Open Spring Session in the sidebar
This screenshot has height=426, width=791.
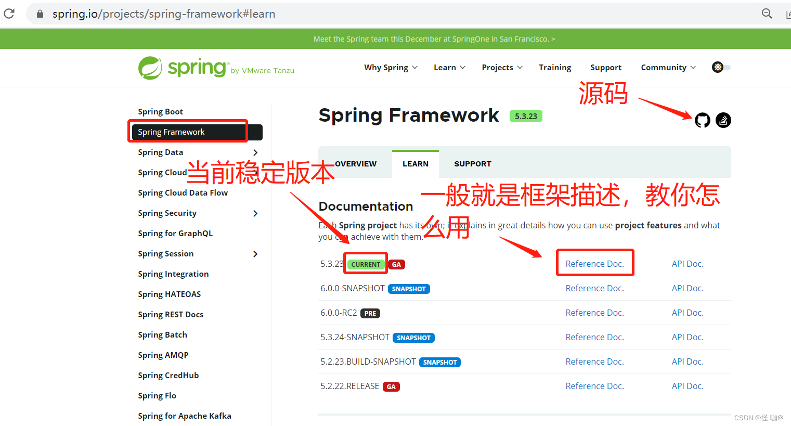(x=165, y=254)
